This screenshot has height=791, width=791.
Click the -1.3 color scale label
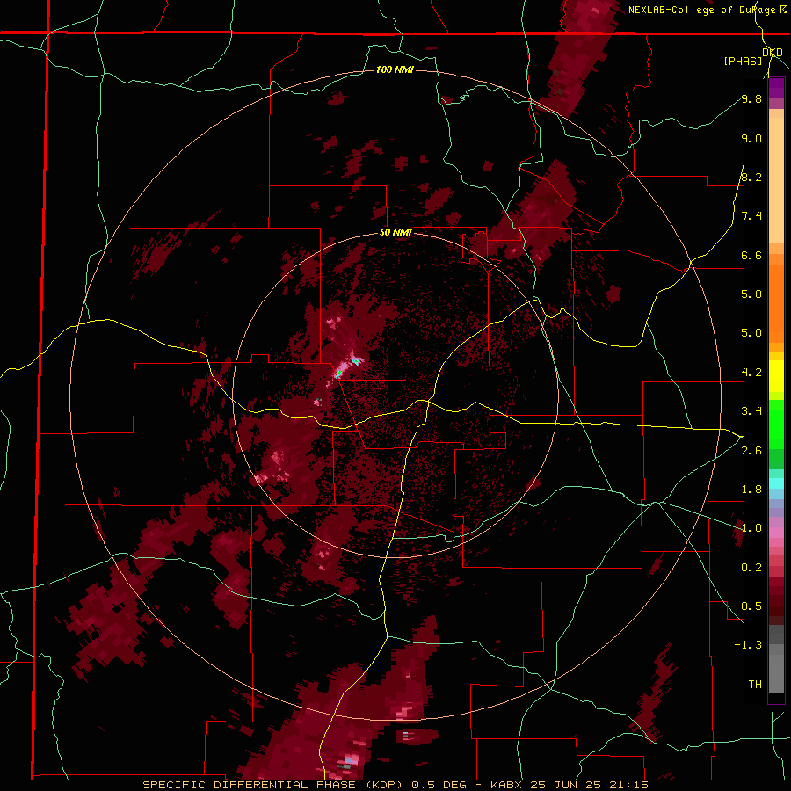pos(748,645)
